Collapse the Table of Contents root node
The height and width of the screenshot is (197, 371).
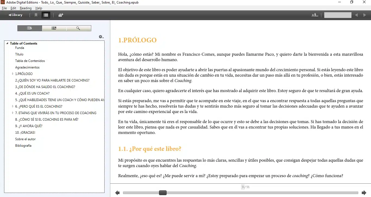(x=7, y=43)
